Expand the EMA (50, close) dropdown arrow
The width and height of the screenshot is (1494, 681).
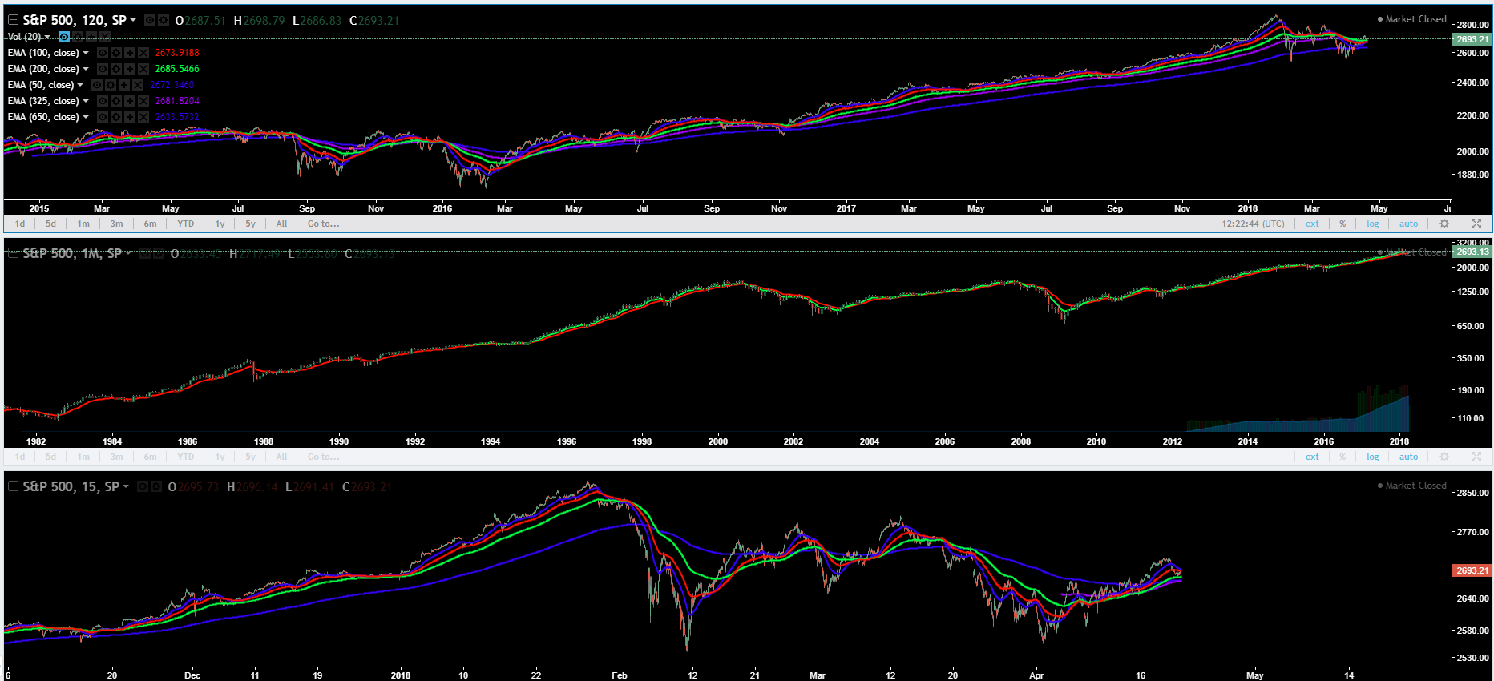point(80,85)
